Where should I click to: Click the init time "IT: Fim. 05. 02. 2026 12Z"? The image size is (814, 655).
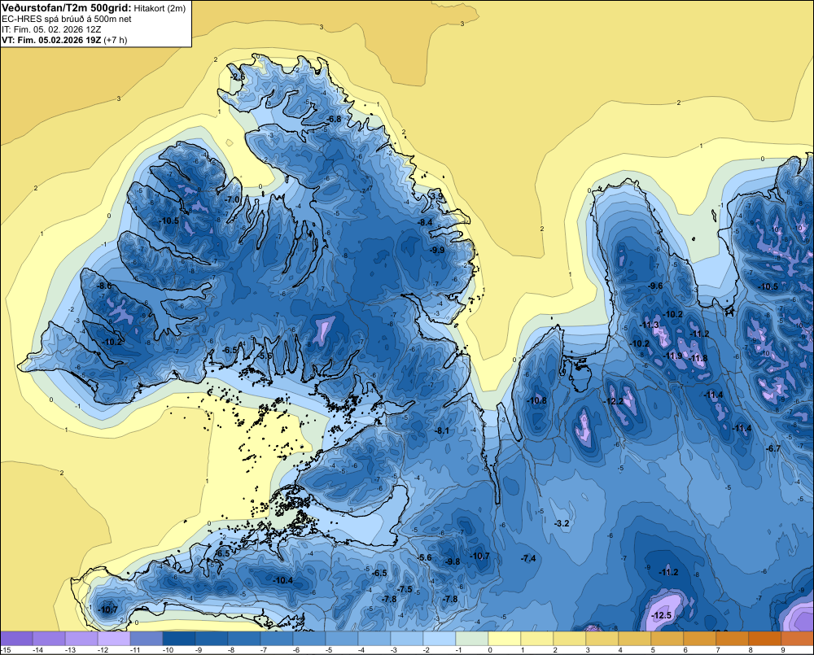[51, 29]
